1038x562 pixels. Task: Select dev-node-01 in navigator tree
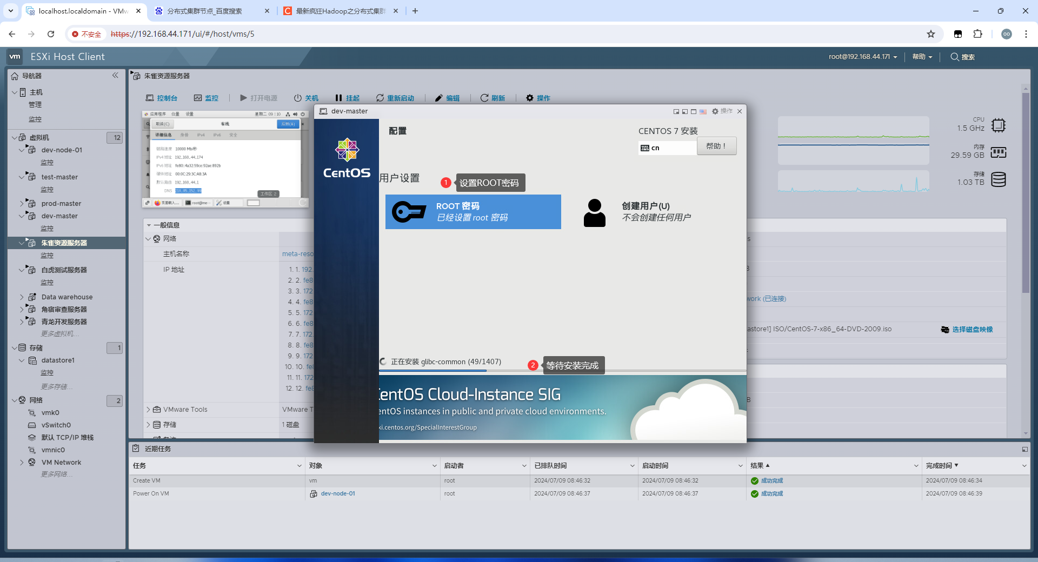click(x=62, y=150)
